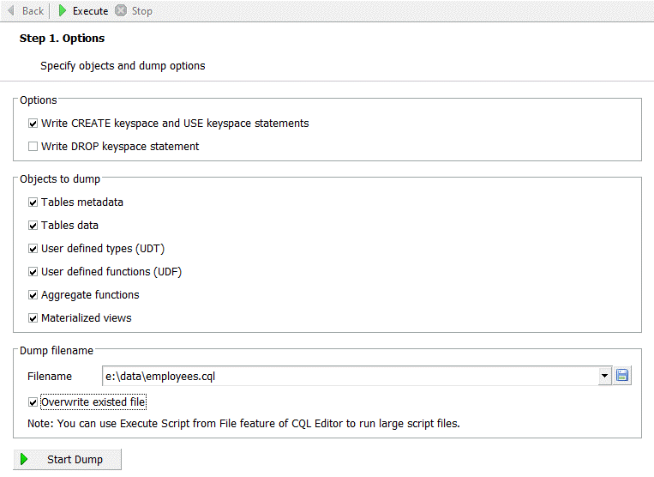Uncheck the Tables data checkbox

coord(33,226)
